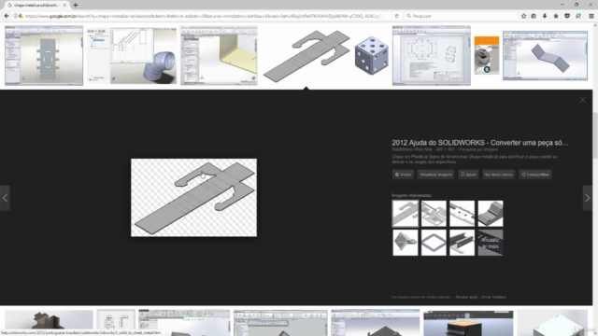598x336 pixels.
Task: Click the Visitar button
Action: click(403, 175)
